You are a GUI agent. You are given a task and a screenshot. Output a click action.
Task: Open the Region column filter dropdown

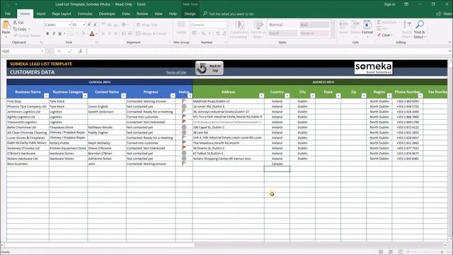(x=389, y=96)
